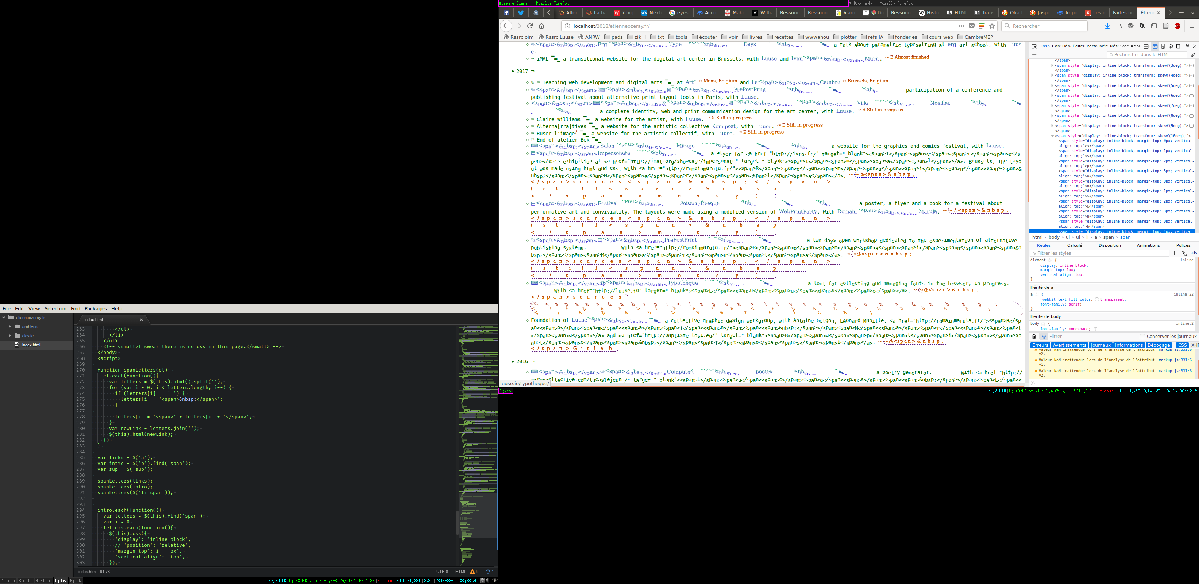The height and width of the screenshot is (584, 1199).
Task: Toggle the Erreurs console filter
Action: pos(1040,345)
